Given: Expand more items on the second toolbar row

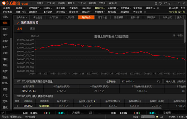Looking at the screenshot, I should tap(145, 12).
